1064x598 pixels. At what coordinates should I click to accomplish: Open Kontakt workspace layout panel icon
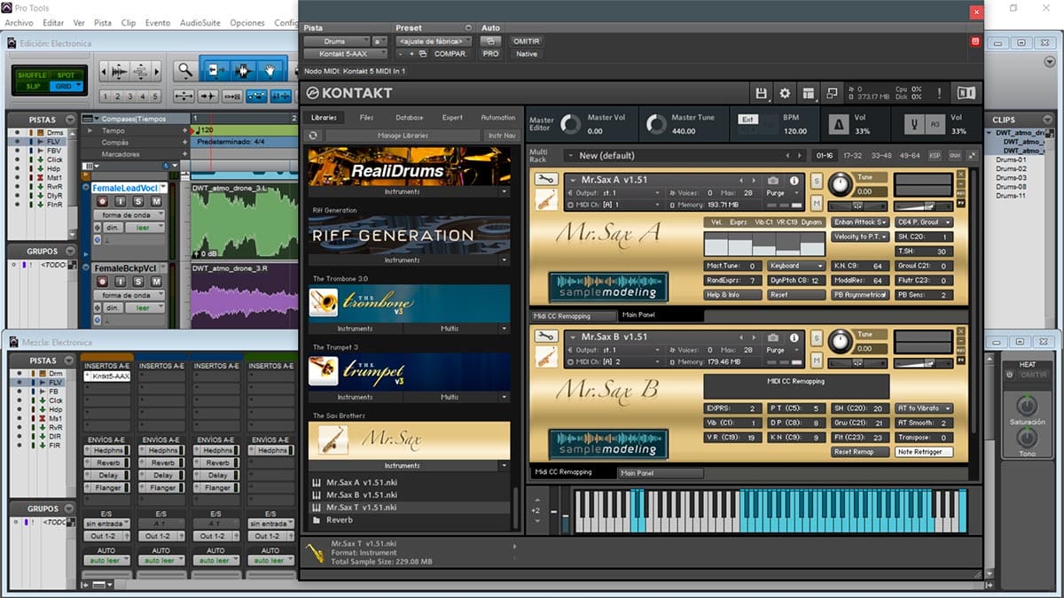(x=809, y=93)
